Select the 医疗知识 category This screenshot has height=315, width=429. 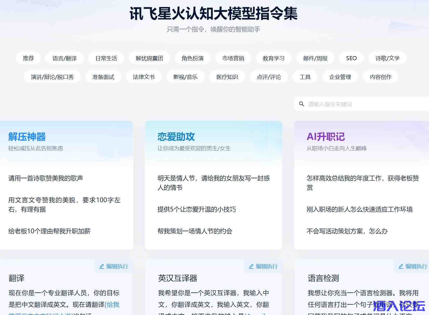click(227, 77)
